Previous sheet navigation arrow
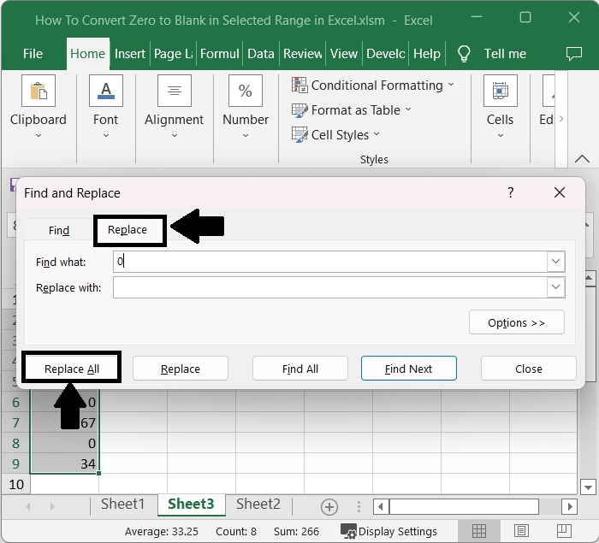The width and height of the screenshot is (599, 543). point(28,507)
